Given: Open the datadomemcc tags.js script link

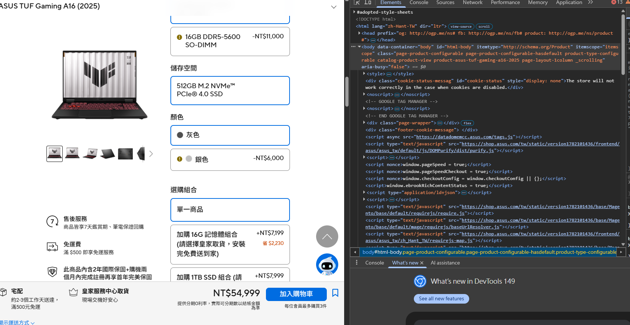Looking at the screenshot, I should [464, 137].
